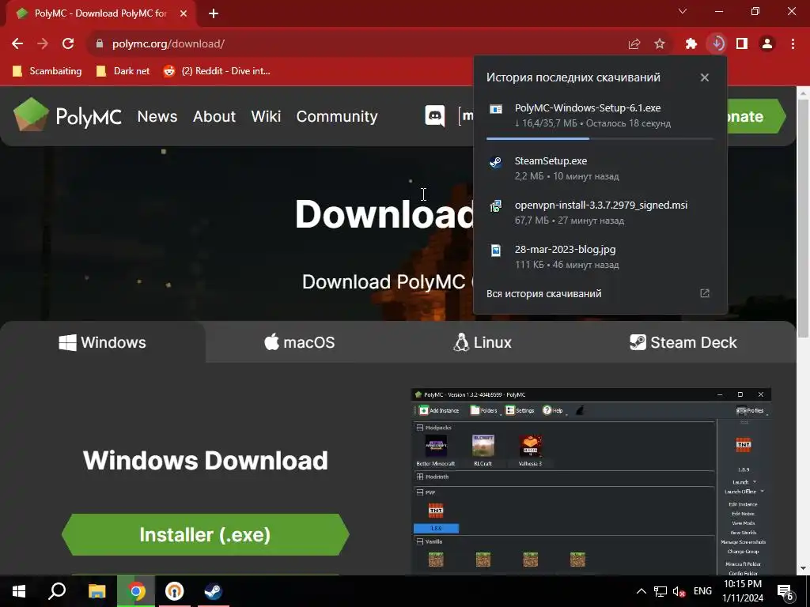Click the PolyMC setup file icon
This screenshot has height=607, width=810.
click(x=496, y=109)
